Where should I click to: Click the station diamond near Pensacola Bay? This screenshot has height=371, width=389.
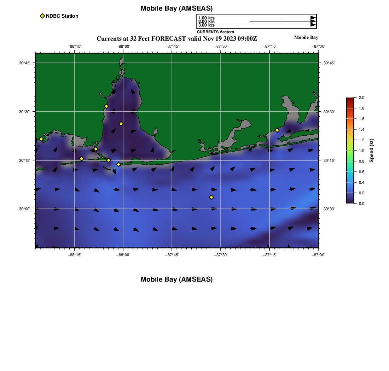click(x=277, y=130)
